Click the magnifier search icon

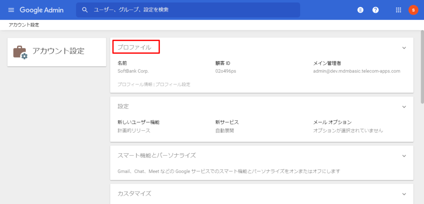pos(85,10)
